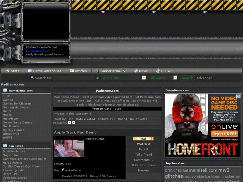Click the glitches top search term
This screenshot has width=243, height=182.
tap(174, 176)
